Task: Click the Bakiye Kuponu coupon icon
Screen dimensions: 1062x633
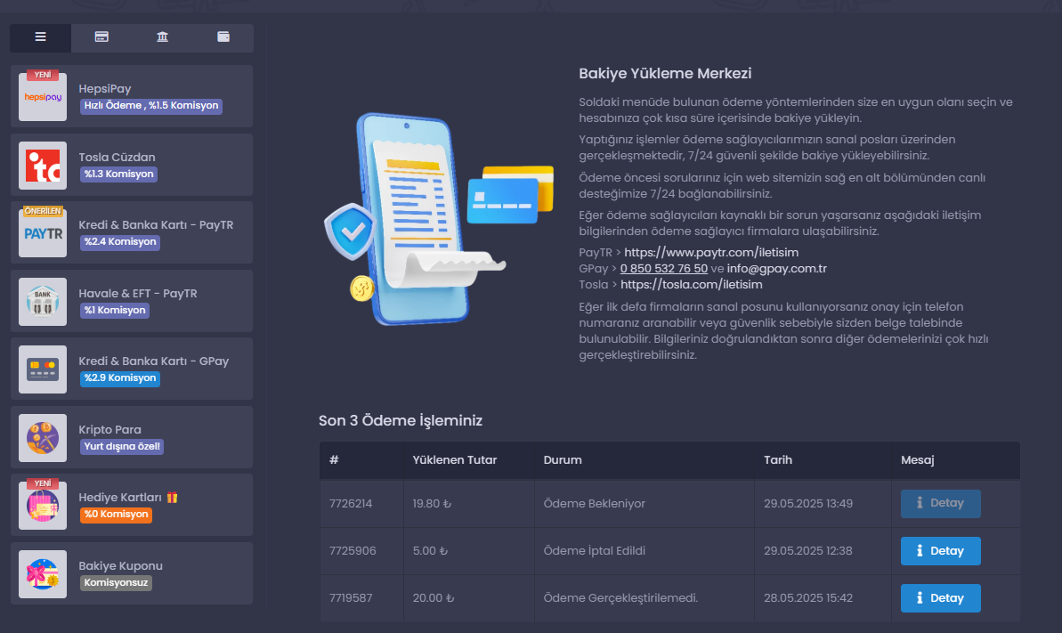Action: (43, 574)
